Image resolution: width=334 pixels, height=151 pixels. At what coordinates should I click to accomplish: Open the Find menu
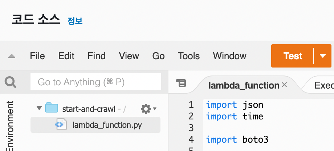[97, 56]
